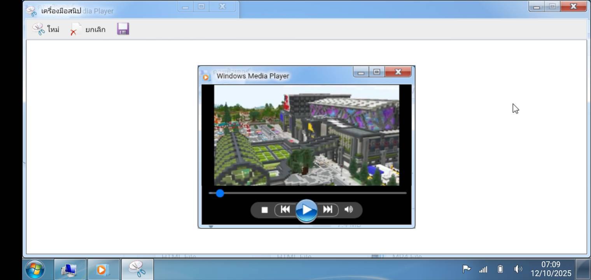Open the system volume tray icon
591x280 pixels.
[518, 269]
